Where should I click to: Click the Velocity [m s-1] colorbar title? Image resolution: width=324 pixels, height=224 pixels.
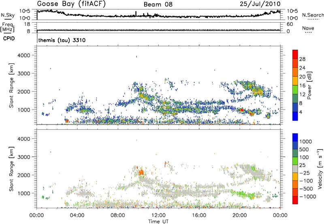click(320, 169)
